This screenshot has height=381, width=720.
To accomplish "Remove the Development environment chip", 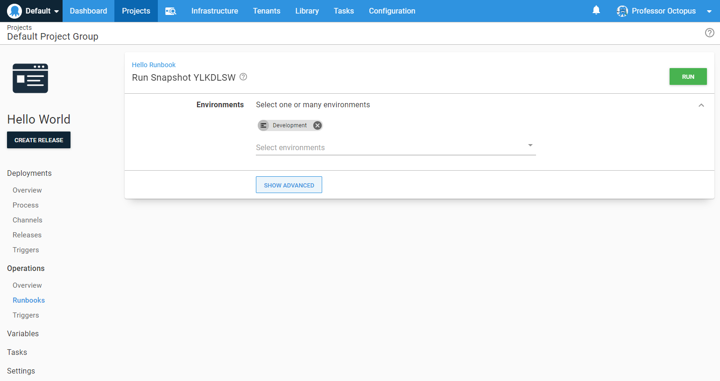I will point(318,125).
